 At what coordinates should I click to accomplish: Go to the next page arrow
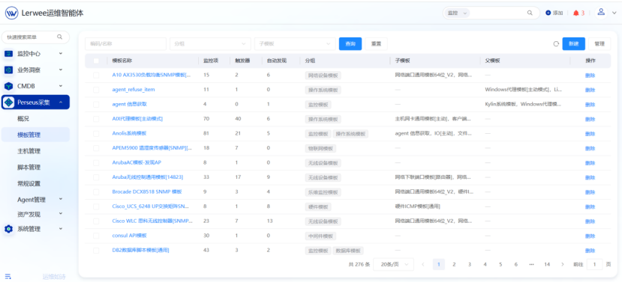(563, 264)
